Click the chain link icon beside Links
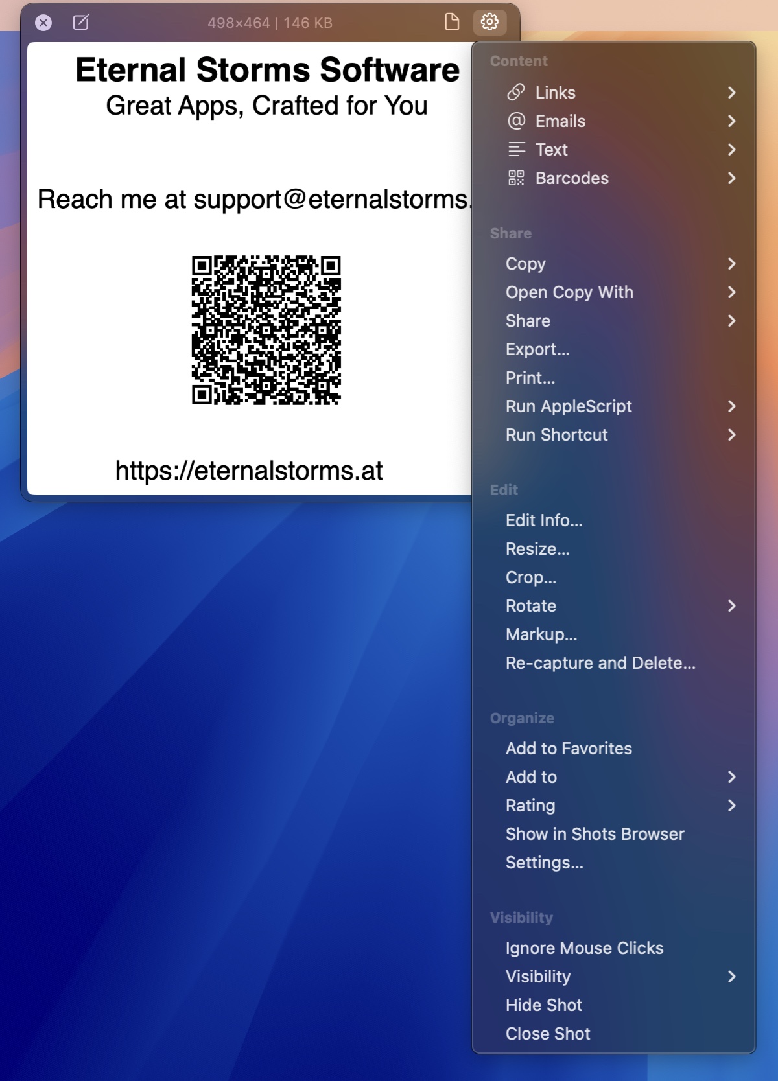This screenshot has width=778, height=1081. point(516,93)
